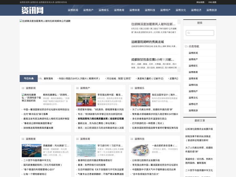Screen dimensions: 236x177
Task: Open the XML地图 link in the top bar
Action: [212, 2]
